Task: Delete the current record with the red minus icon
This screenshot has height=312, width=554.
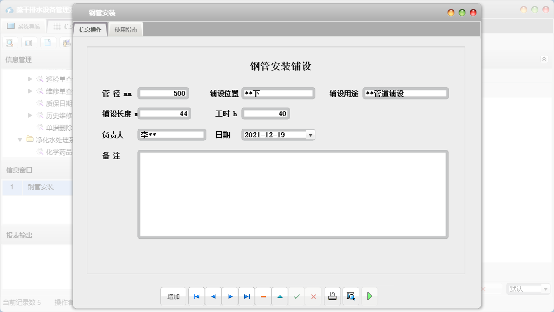Action: pos(263,296)
